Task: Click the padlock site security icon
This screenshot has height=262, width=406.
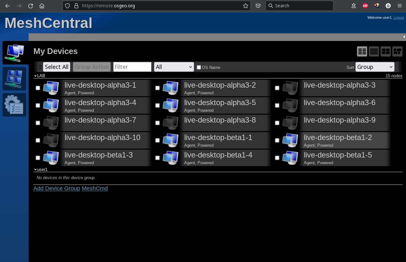Action: point(76,6)
